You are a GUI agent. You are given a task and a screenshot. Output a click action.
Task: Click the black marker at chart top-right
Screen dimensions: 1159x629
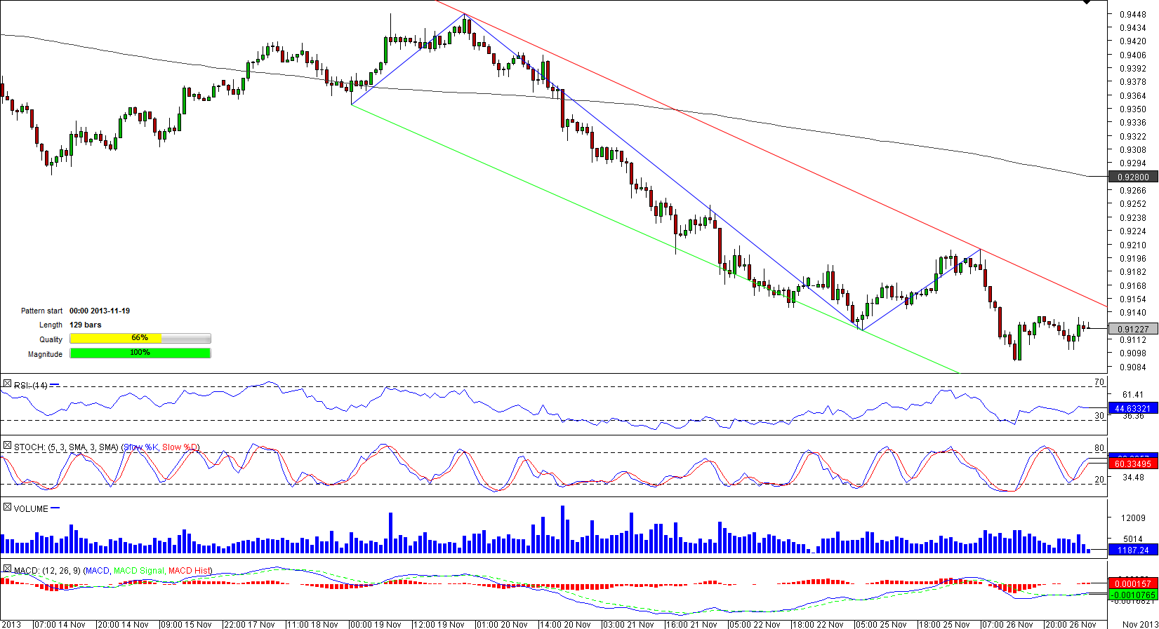(x=1087, y=2)
